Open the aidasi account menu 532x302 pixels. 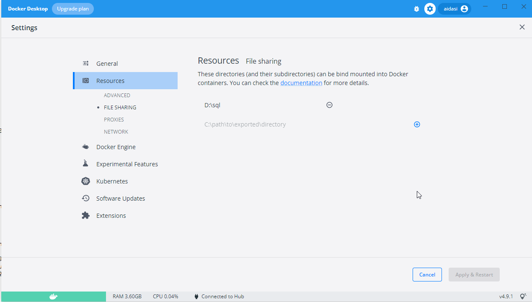pyautogui.click(x=455, y=9)
